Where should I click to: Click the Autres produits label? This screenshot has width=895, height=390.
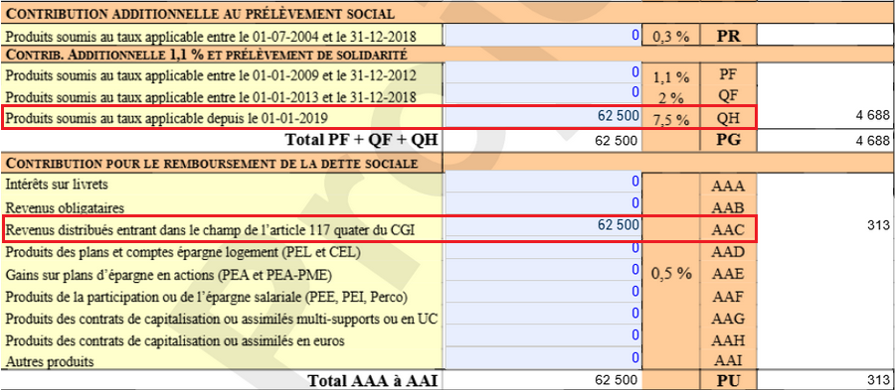[49, 361]
